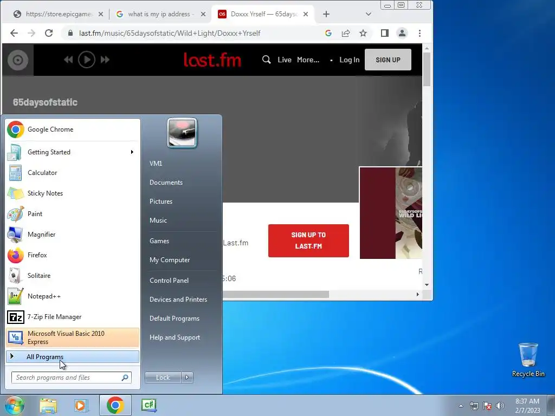The height and width of the screenshot is (416, 555).
Task: Open Solitaire game
Action: tap(73, 276)
